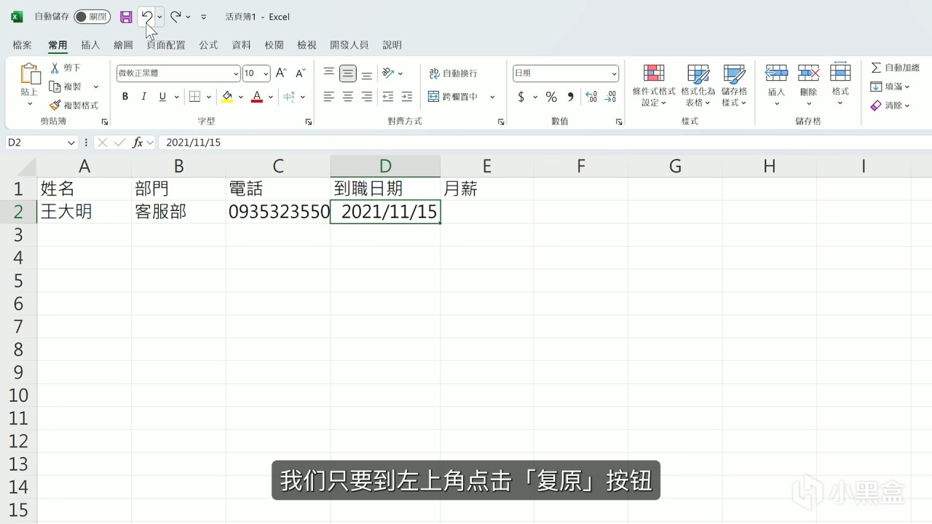932x524 pixels.
Task: Activate the Format Painter (複製格式) brush
Action: click(55, 106)
